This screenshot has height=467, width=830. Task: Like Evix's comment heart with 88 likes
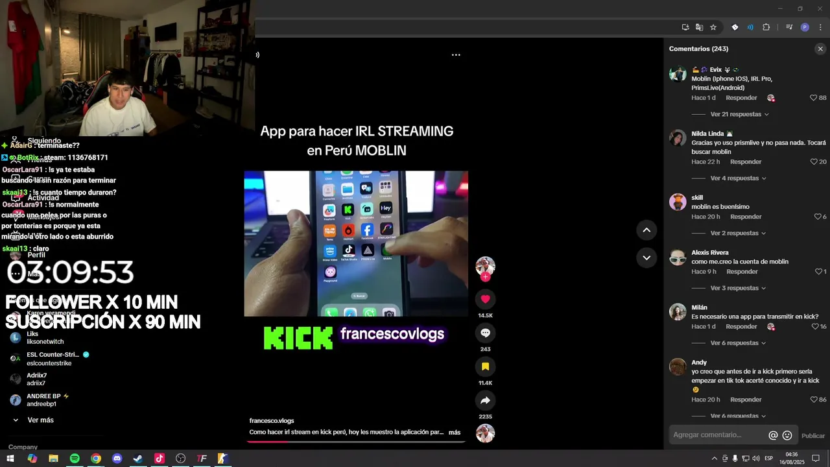(813, 98)
